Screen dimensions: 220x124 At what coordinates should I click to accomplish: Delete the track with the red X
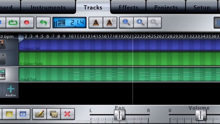[67, 114]
